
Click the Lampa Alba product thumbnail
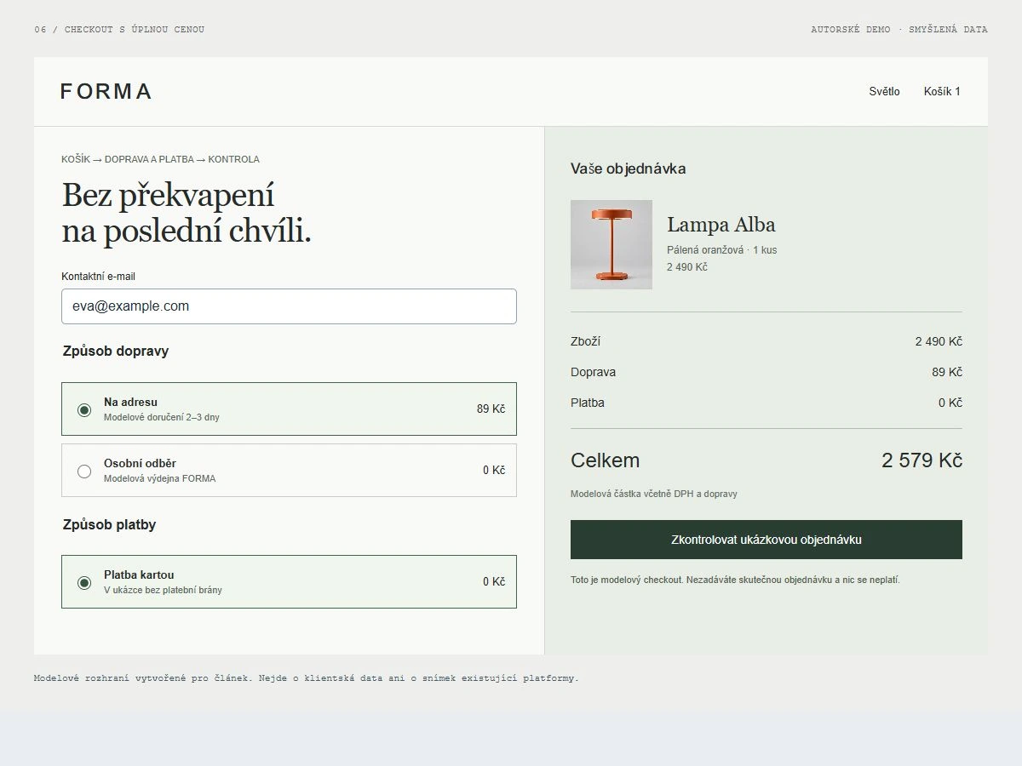[611, 244]
